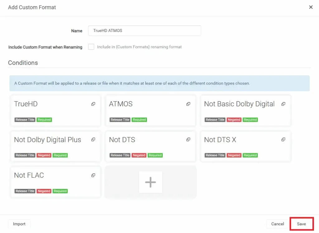Save the custom format
Image resolution: width=319 pixels, height=233 pixels.
(301, 224)
